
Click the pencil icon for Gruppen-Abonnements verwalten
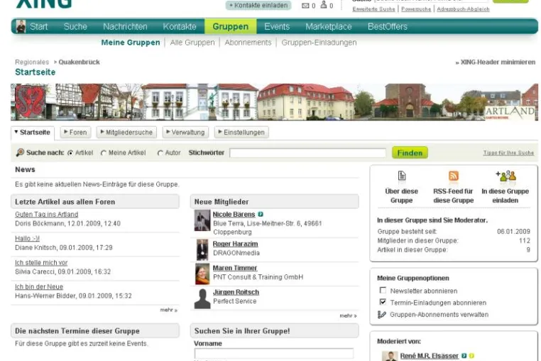pos(381,314)
